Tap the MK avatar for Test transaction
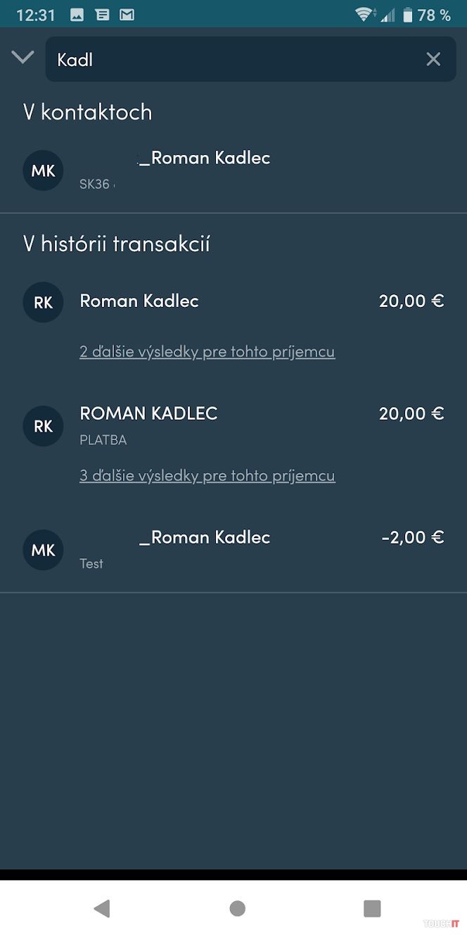This screenshot has width=467, height=935. (x=43, y=550)
